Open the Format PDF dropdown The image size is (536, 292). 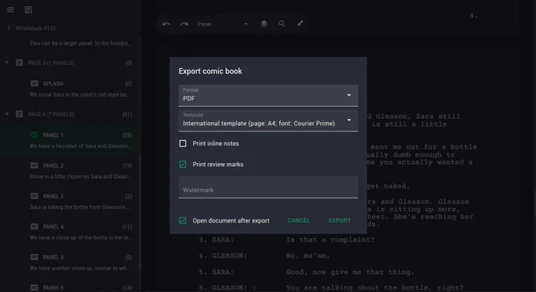(x=268, y=95)
